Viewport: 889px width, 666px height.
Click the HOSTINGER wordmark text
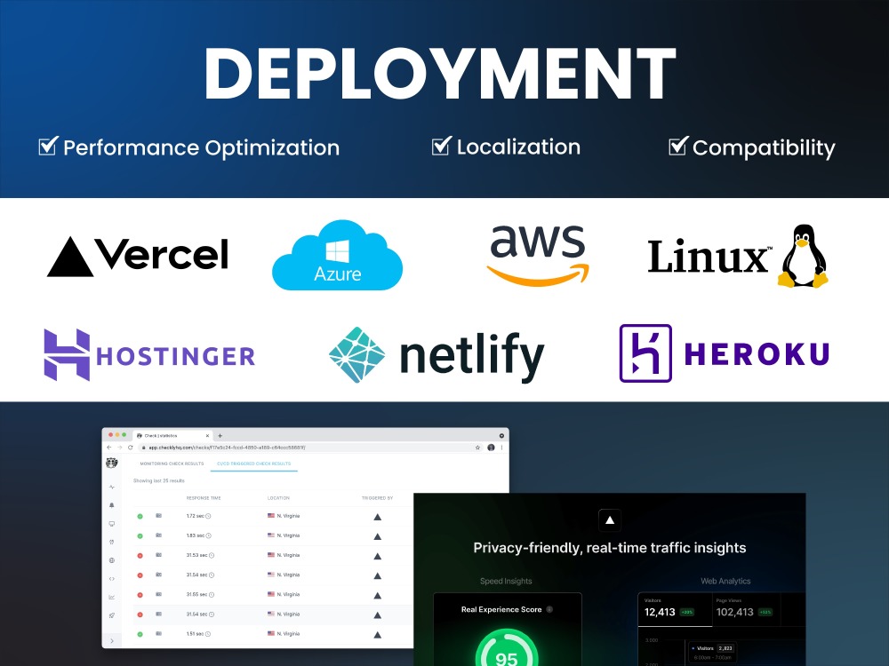click(x=176, y=356)
